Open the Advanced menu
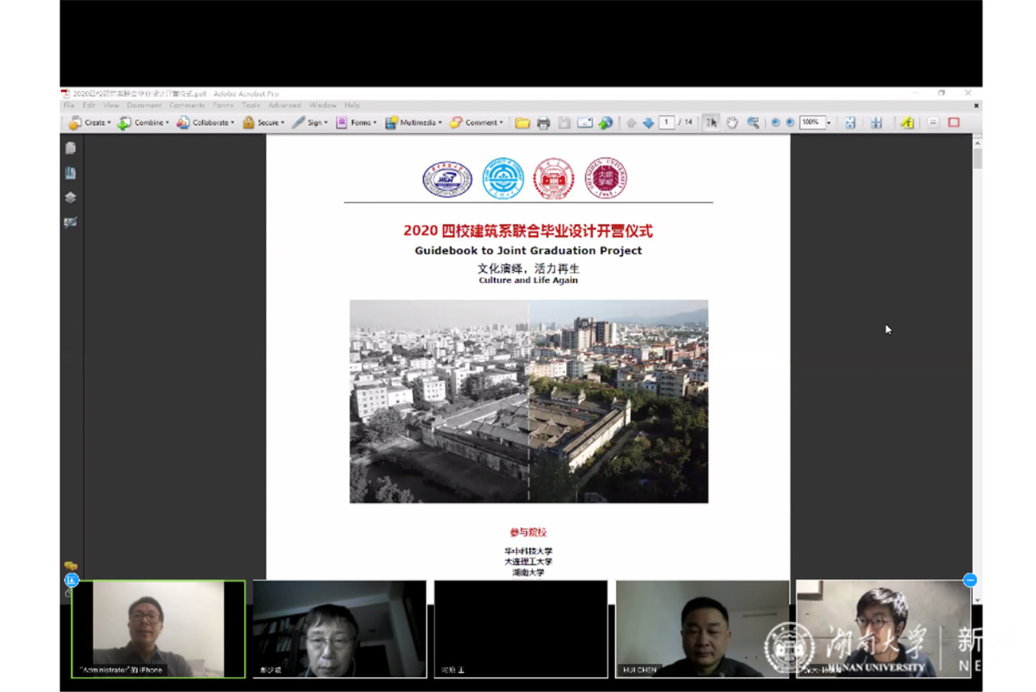 coord(285,105)
